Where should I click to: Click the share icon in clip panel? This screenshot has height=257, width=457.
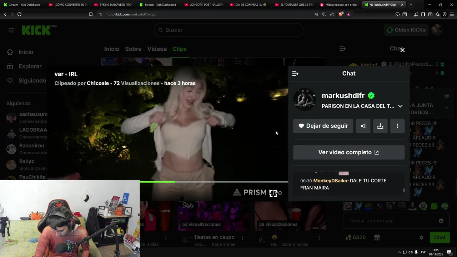[363, 126]
